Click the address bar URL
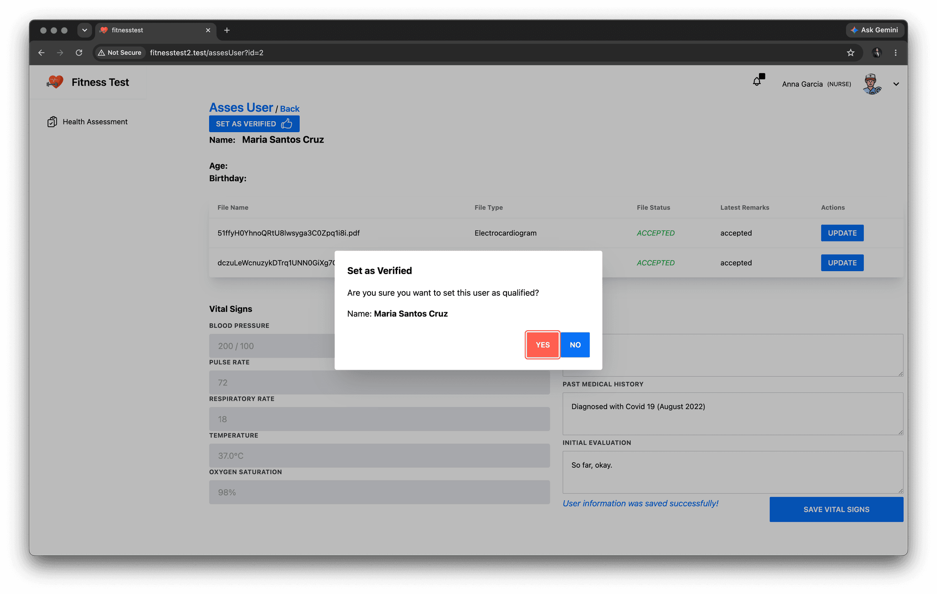This screenshot has height=594, width=937. (x=206, y=53)
